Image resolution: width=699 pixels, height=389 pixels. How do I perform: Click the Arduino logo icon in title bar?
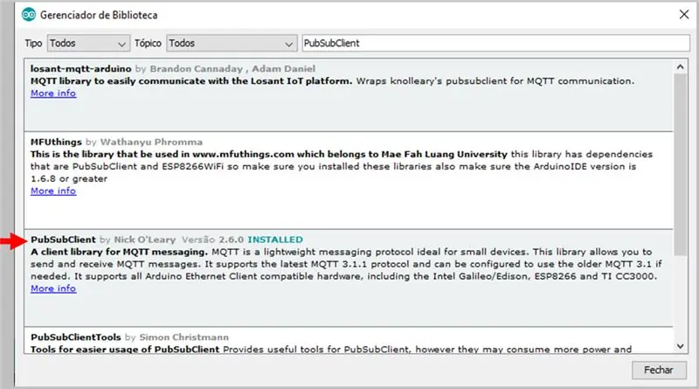[29, 15]
